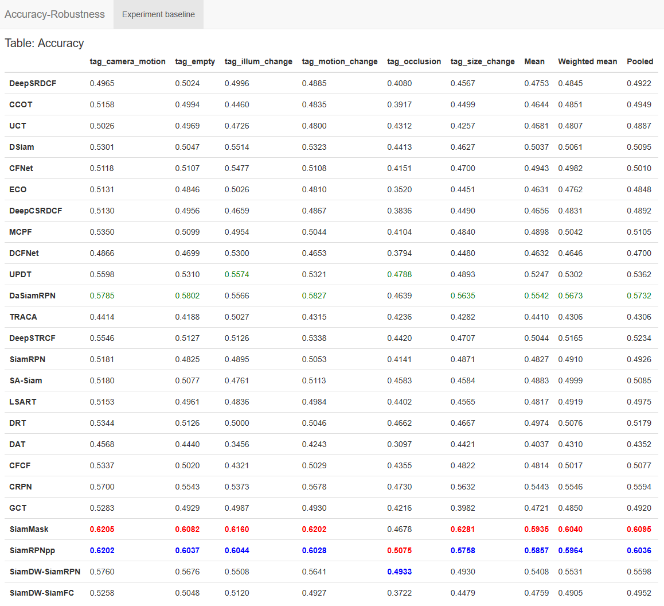Image resolution: width=664 pixels, height=606 pixels.
Task: Click red value 0.6205 in SiamMask row
Action: pyautogui.click(x=102, y=529)
